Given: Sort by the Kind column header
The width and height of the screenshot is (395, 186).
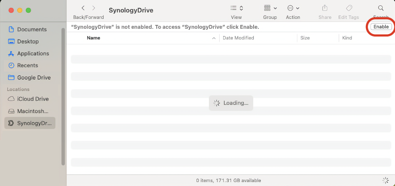Looking at the screenshot, I should [x=347, y=38].
